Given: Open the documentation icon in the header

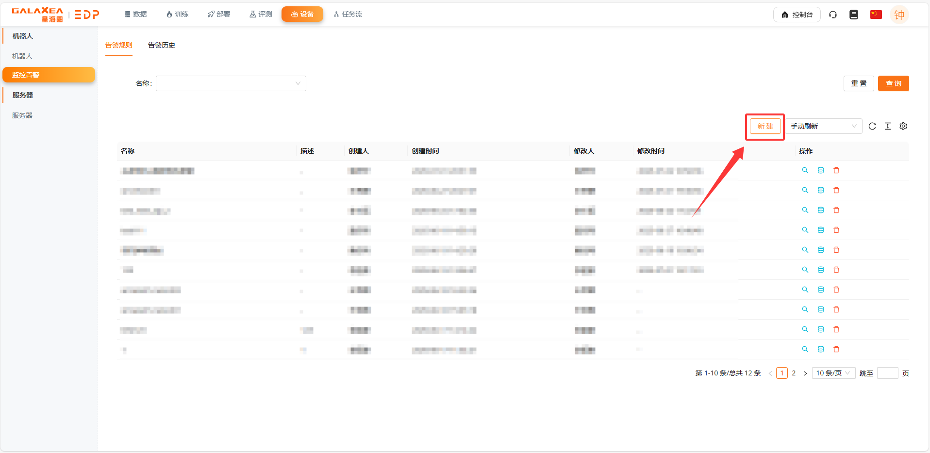Looking at the screenshot, I should tap(854, 15).
